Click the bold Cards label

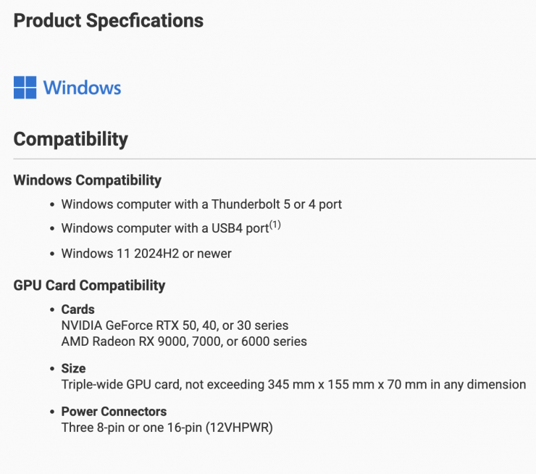tap(78, 309)
